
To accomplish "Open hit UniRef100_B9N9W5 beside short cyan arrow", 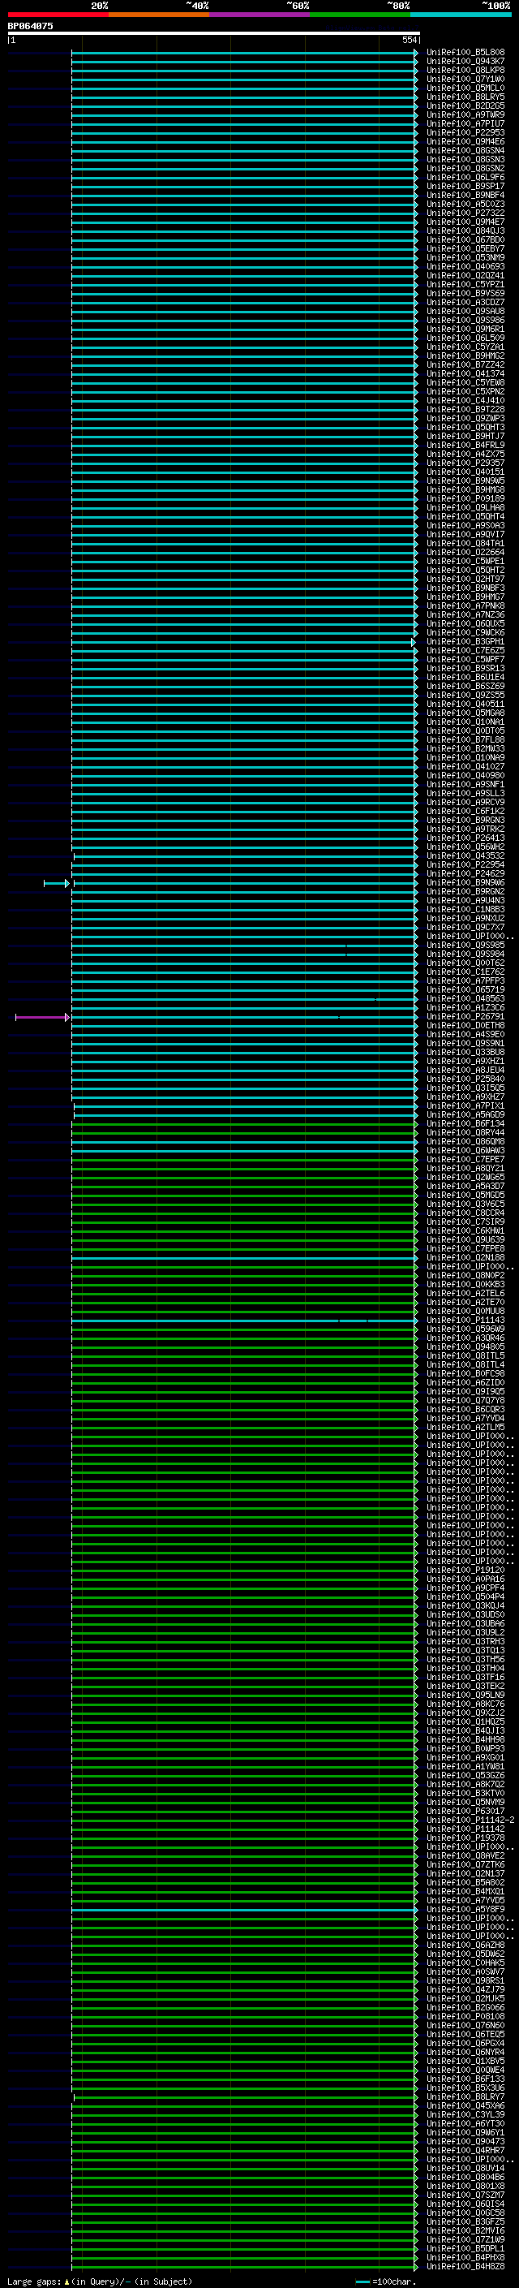I will 465,883.
